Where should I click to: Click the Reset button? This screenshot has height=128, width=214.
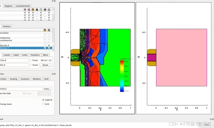(45, 65)
